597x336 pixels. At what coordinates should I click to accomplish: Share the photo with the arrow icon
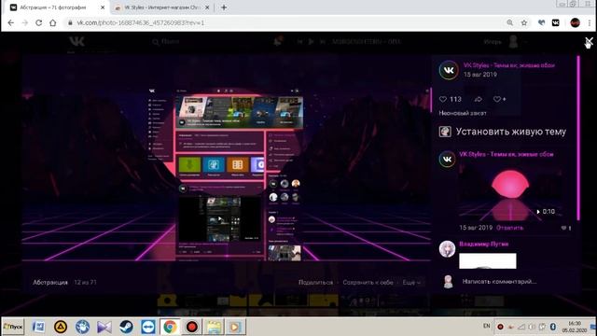[x=479, y=99]
